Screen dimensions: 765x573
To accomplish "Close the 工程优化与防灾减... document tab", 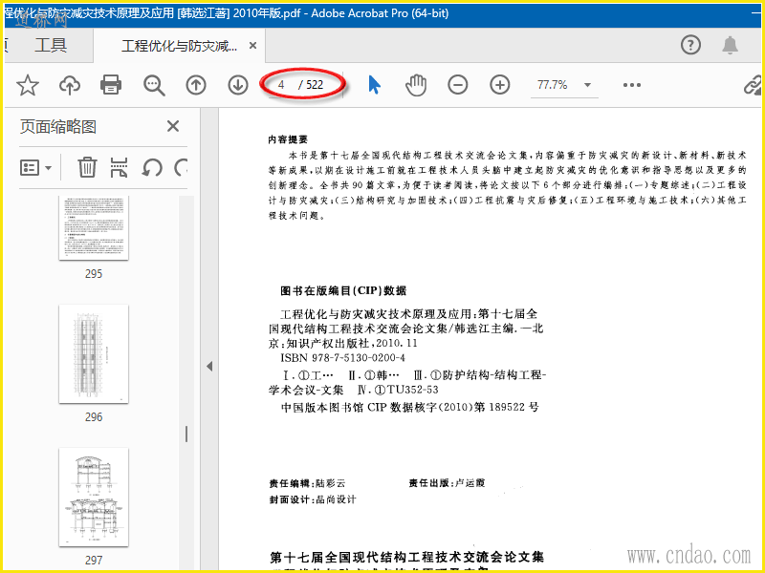I will click(x=252, y=45).
